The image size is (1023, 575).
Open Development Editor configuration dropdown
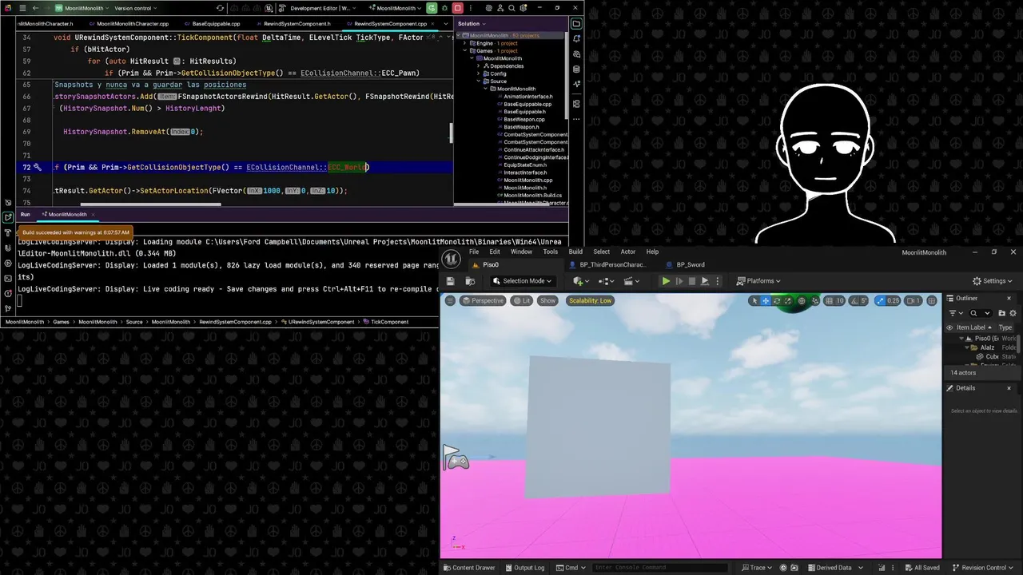(324, 8)
